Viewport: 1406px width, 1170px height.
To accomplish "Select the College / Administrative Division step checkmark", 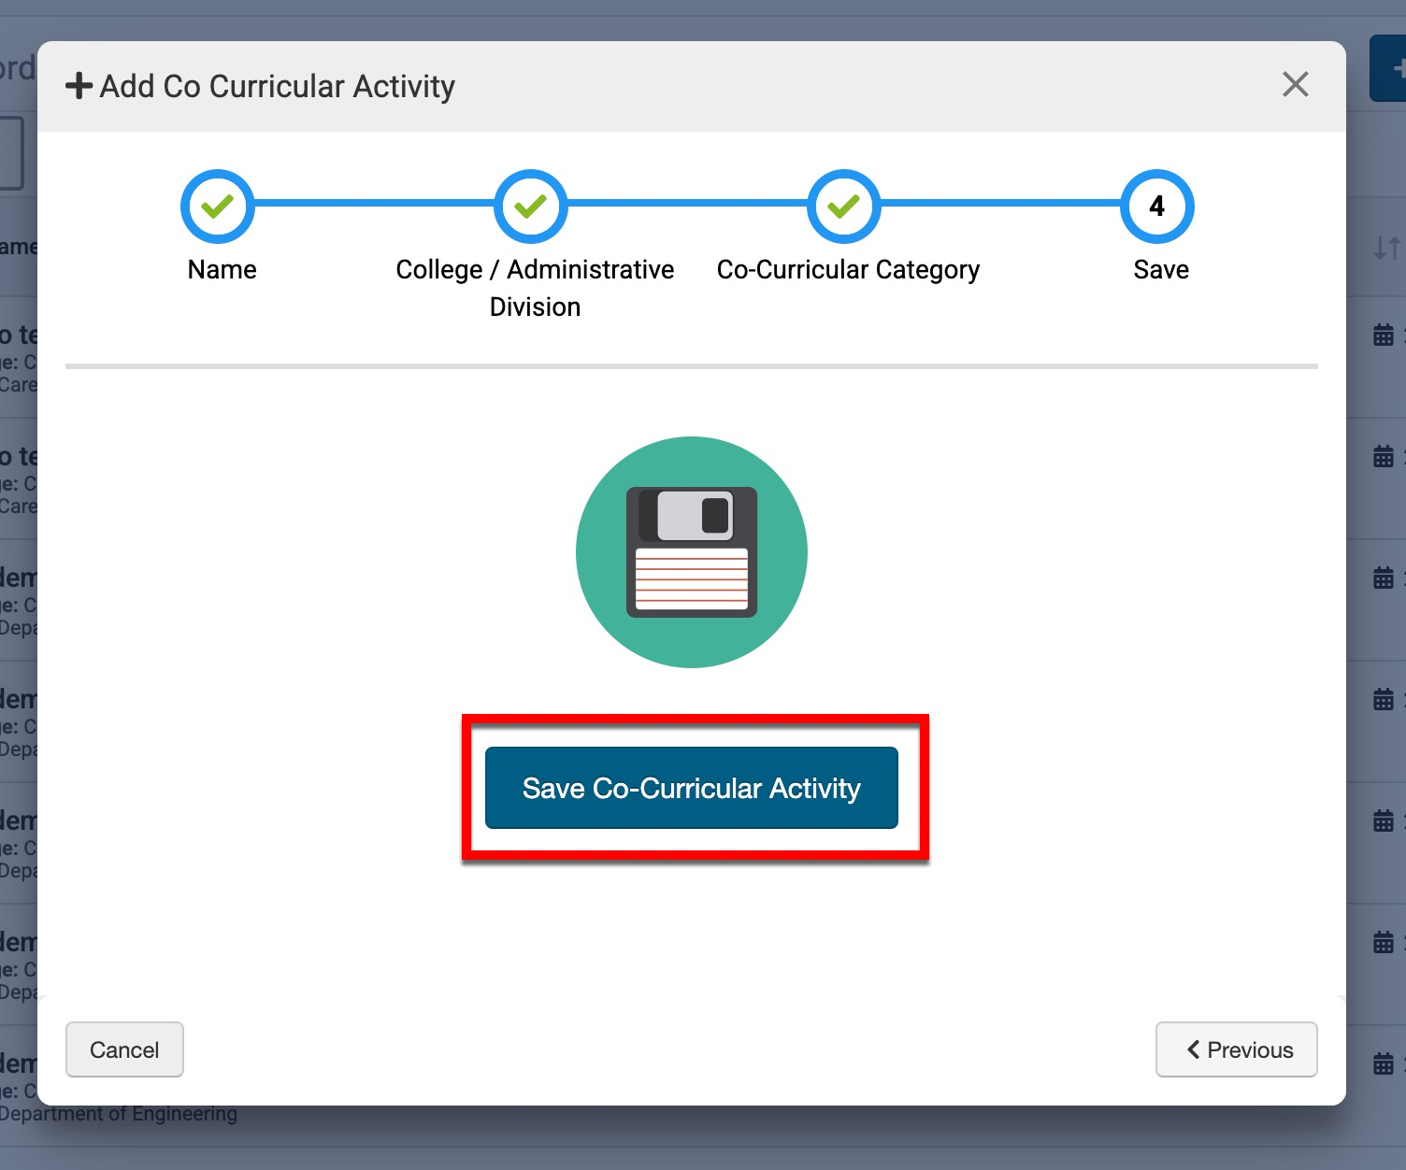I will tap(531, 207).
